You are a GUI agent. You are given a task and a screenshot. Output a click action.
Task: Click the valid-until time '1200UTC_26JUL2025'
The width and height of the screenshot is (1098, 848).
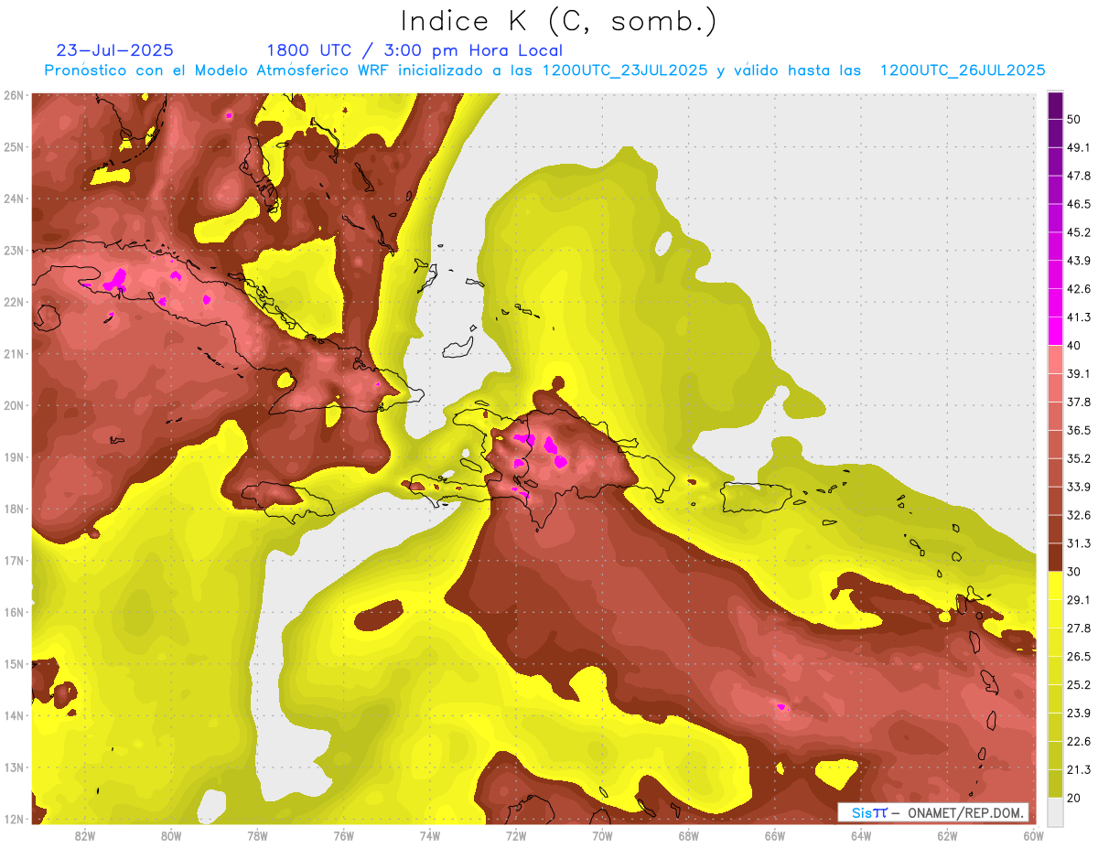coord(963,70)
